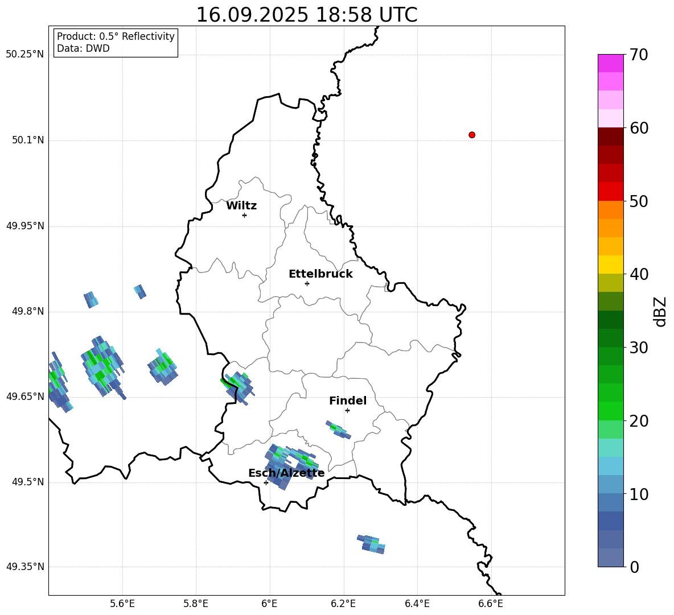Click longitude label 6.2°E

point(343,604)
